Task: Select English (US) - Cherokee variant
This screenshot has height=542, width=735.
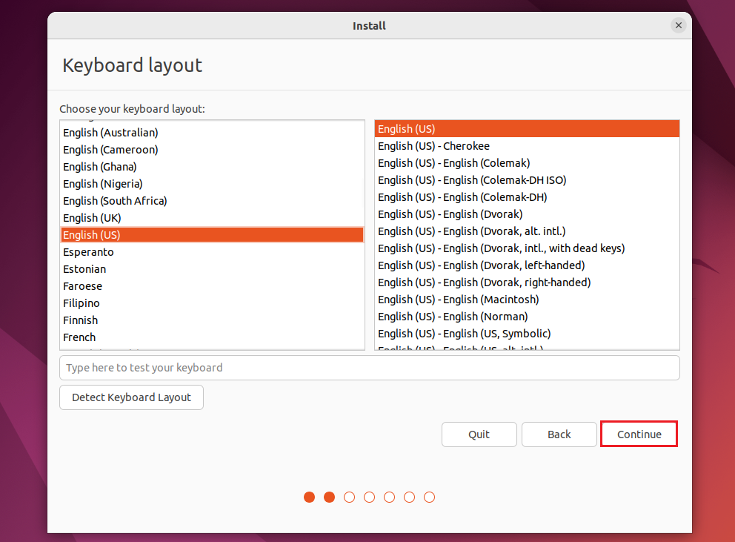Action: [x=433, y=145]
